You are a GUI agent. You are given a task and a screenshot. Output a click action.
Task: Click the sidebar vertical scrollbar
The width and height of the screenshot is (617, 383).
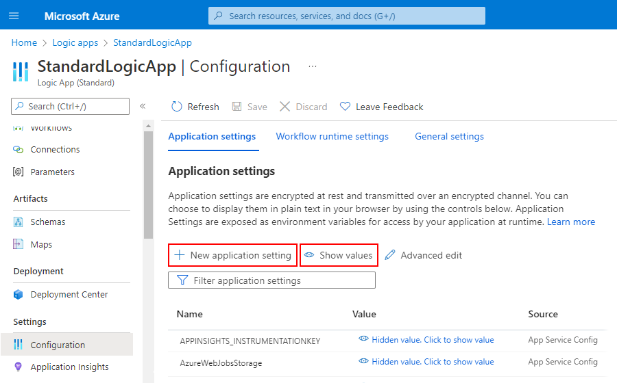pyautogui.click(x=147, y=185)
